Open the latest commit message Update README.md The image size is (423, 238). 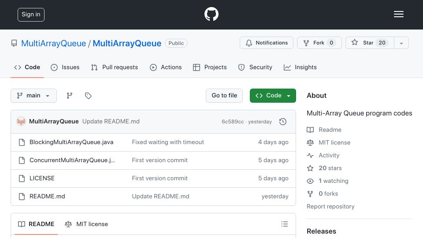[x=111, y=122]
